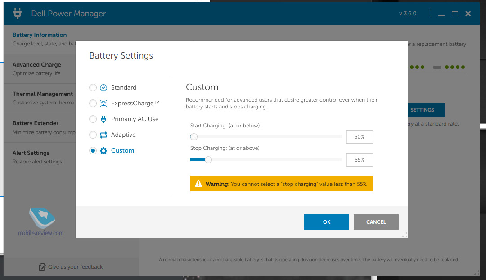
Task: Click the ExpressCharge gauge icon
Action: 103,104
